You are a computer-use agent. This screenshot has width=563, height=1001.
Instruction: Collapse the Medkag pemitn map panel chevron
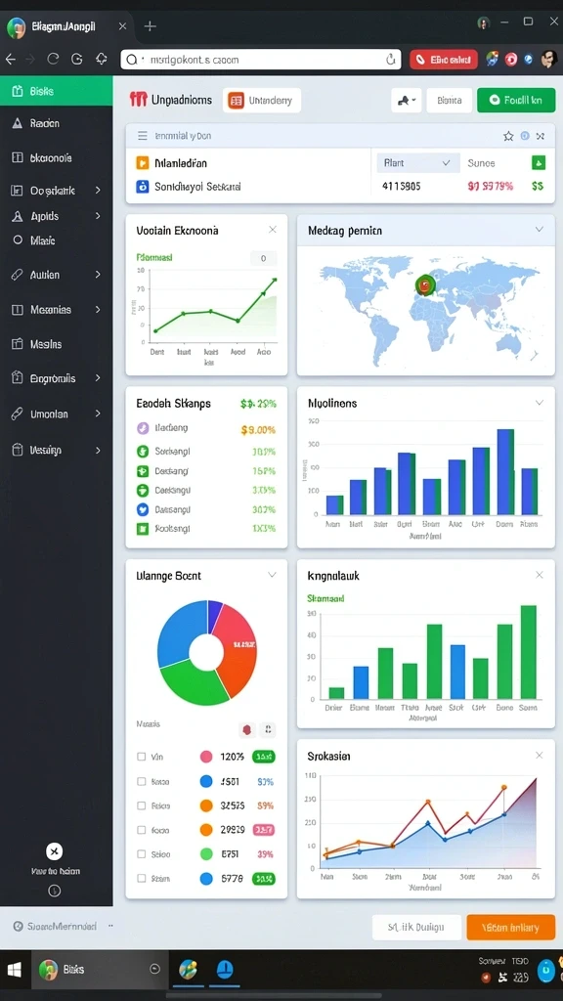pos(540,230)
